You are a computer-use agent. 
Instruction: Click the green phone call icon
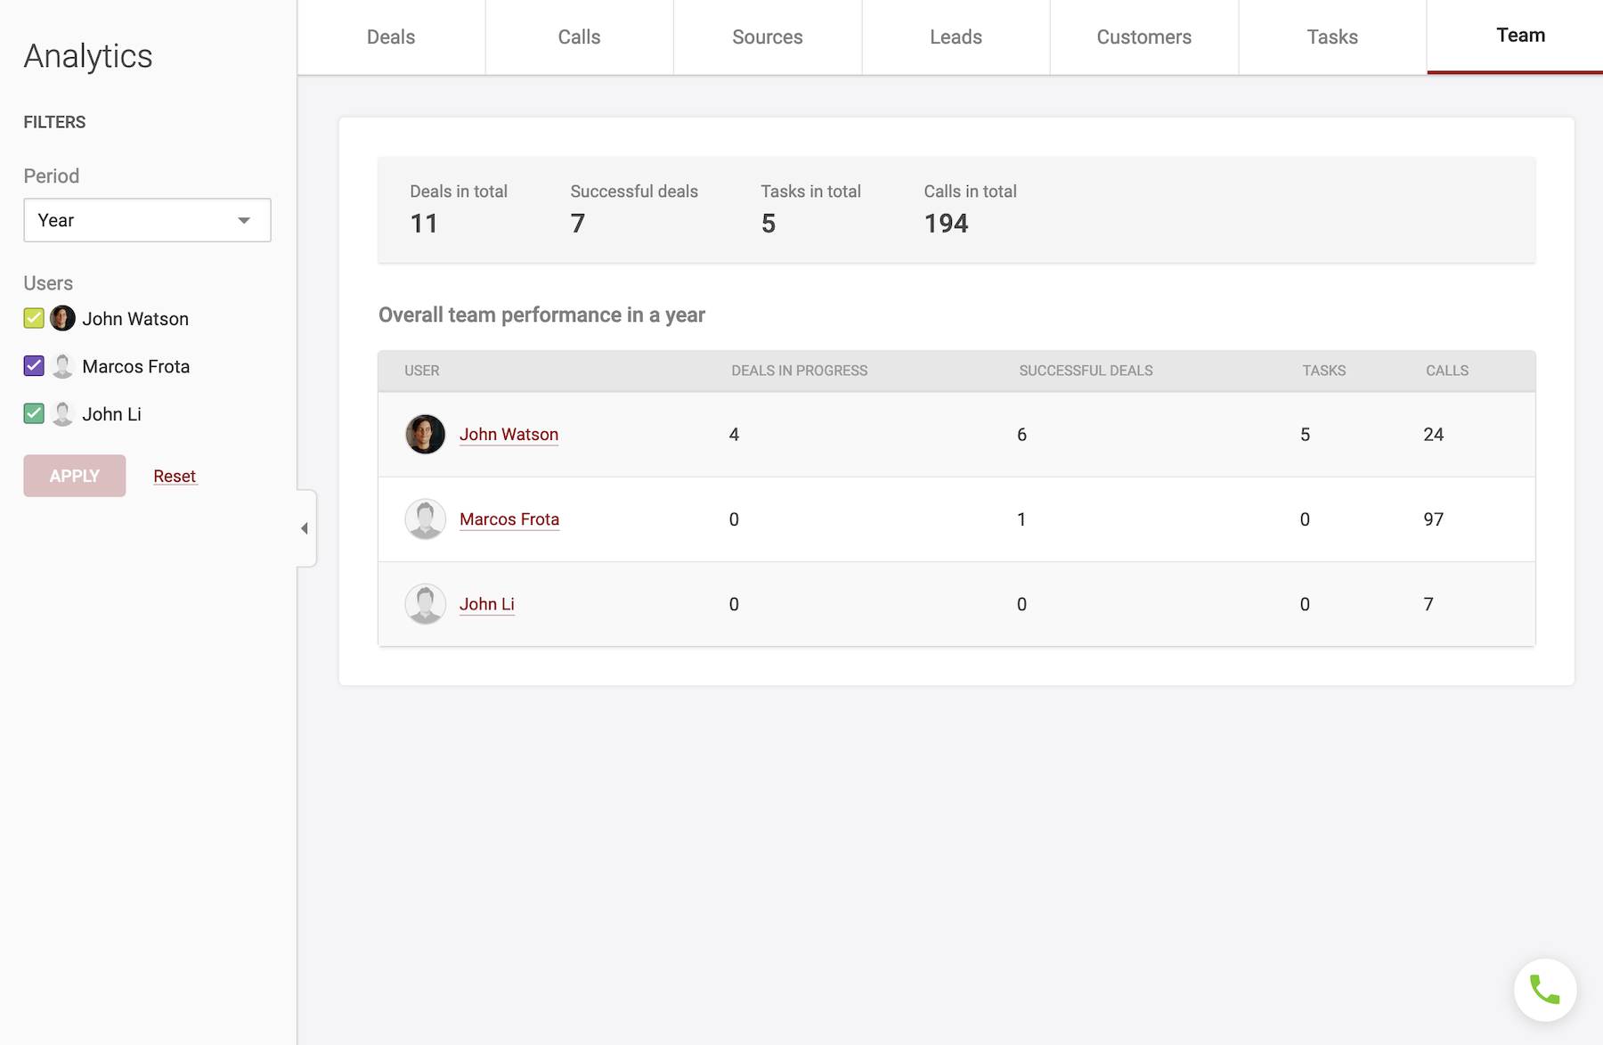(1544, 990)
